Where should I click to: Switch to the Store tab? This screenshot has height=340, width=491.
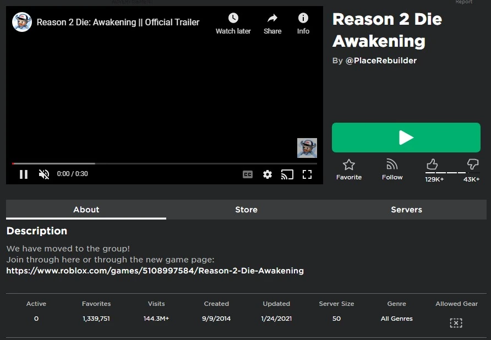(246, 210)
